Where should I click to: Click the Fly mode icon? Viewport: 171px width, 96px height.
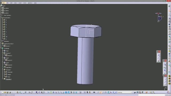[x=48, y=93]
